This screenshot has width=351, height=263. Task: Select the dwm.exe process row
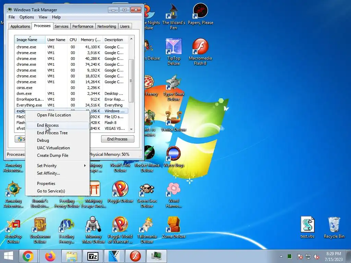point(71,93)
